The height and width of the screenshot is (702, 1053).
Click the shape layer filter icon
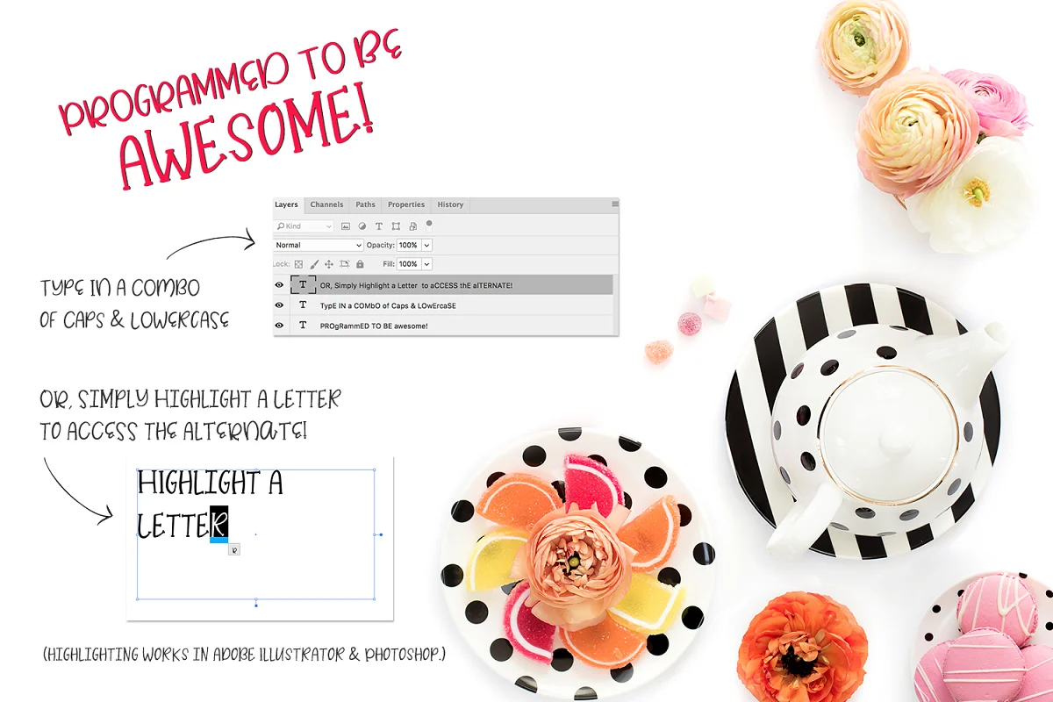pyautogui.click(x=396, y=226)
